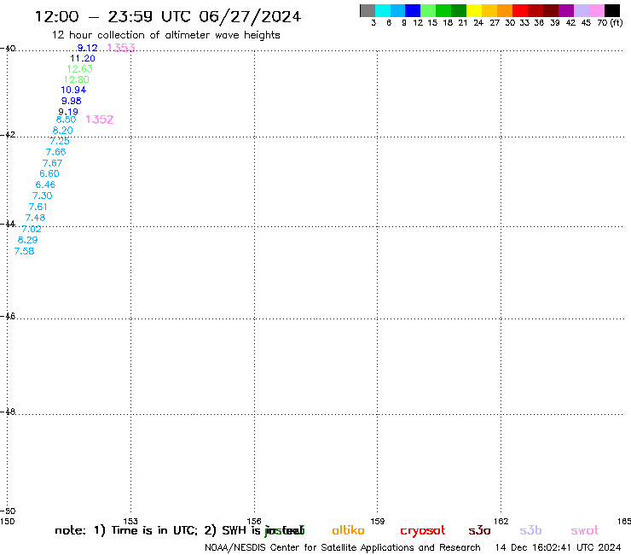Click the wave height value "9.12"
This screenshot has height=555, width=631.
[x=87, y=48]
